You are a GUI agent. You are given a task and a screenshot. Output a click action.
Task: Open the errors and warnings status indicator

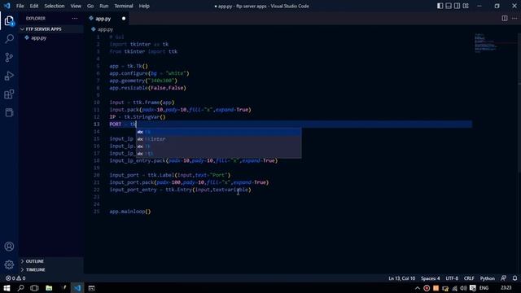pyautogui.click(x=15, y=278)
